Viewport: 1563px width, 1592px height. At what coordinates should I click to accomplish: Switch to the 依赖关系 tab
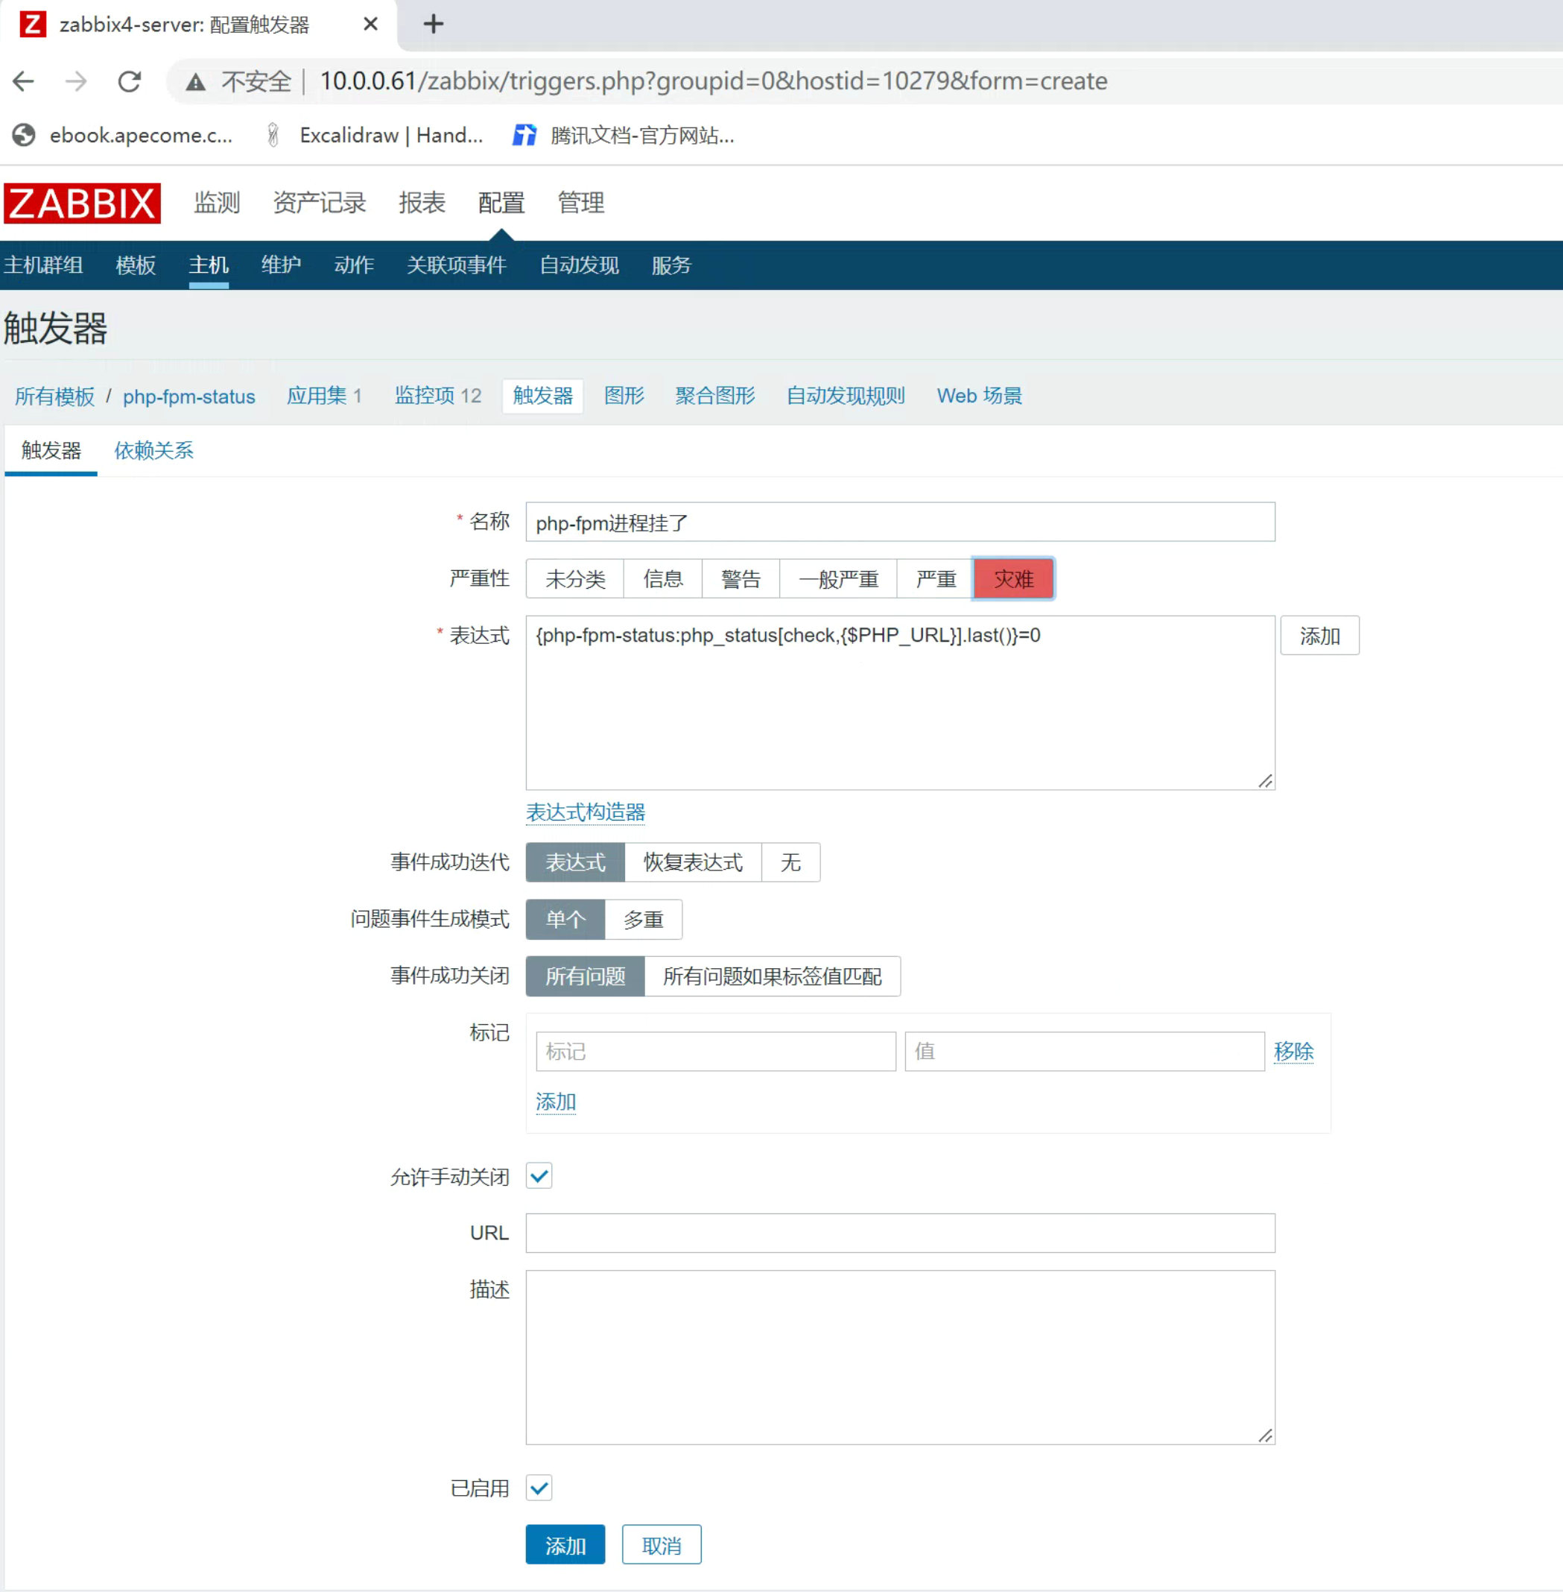coord(153,450)
